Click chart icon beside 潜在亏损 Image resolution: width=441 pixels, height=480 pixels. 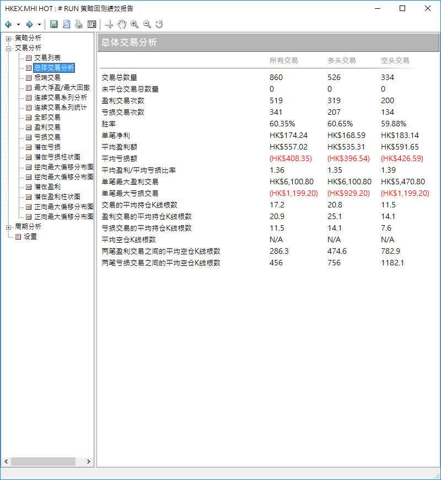pos(29,147)
